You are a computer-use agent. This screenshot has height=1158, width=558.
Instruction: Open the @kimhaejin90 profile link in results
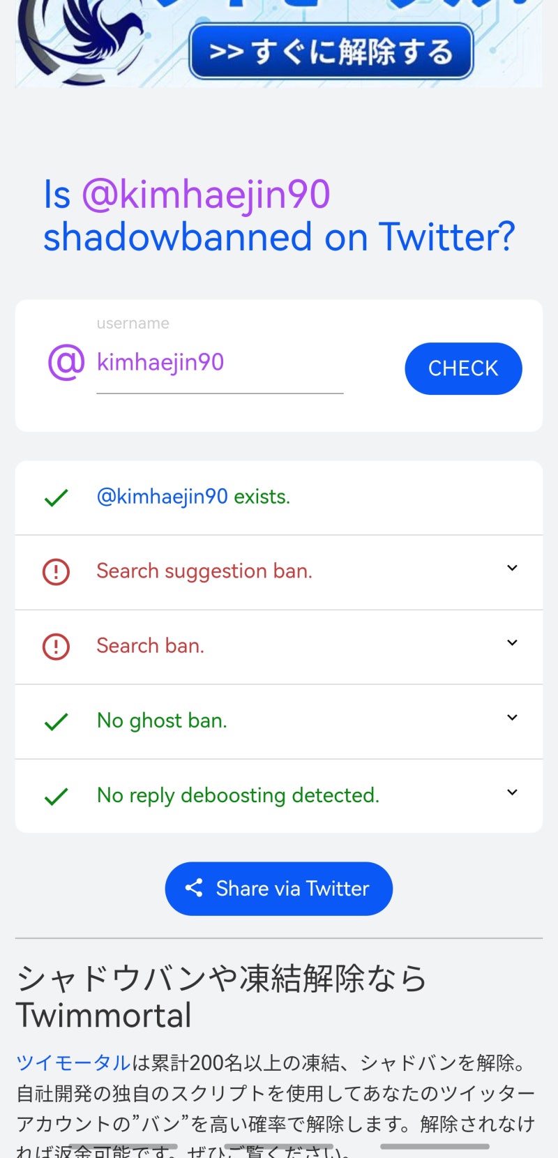pyautogui.click(x=163, y=497)
